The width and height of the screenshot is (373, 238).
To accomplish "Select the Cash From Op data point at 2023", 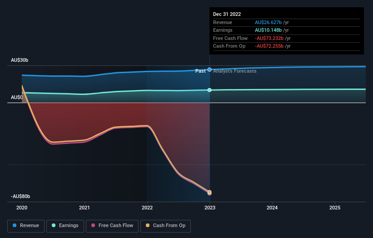I will point(209,192).
